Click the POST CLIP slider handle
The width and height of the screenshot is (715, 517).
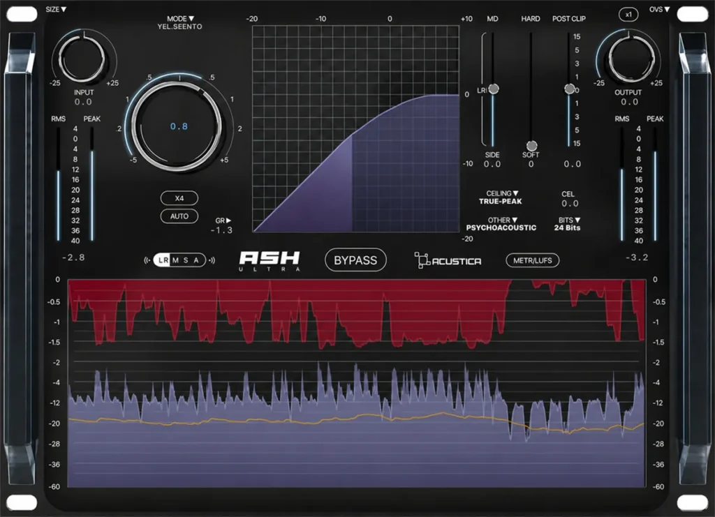tap(569, 89)
